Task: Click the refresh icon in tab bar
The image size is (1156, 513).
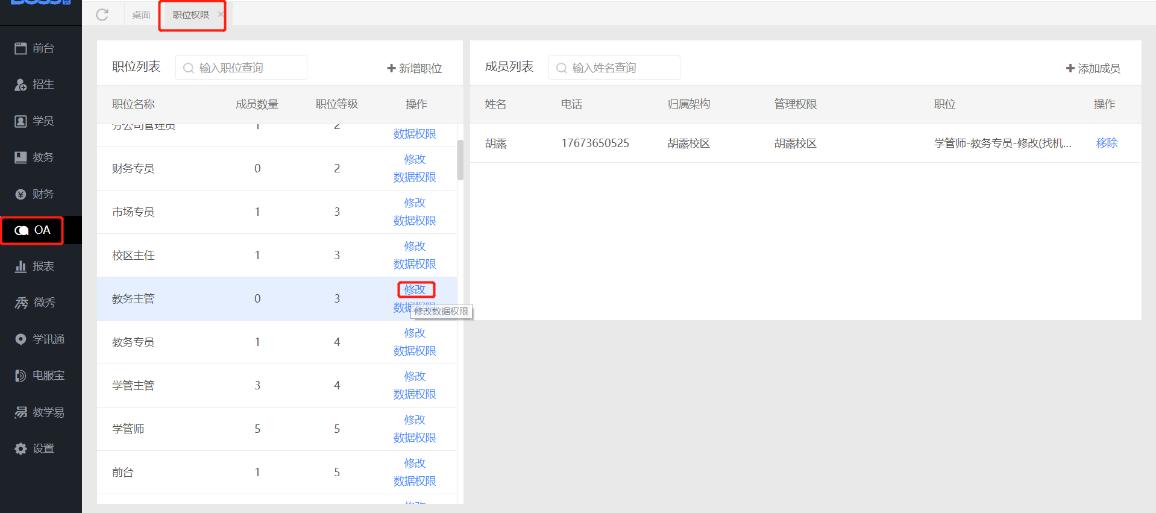Action: coord(102,14)
